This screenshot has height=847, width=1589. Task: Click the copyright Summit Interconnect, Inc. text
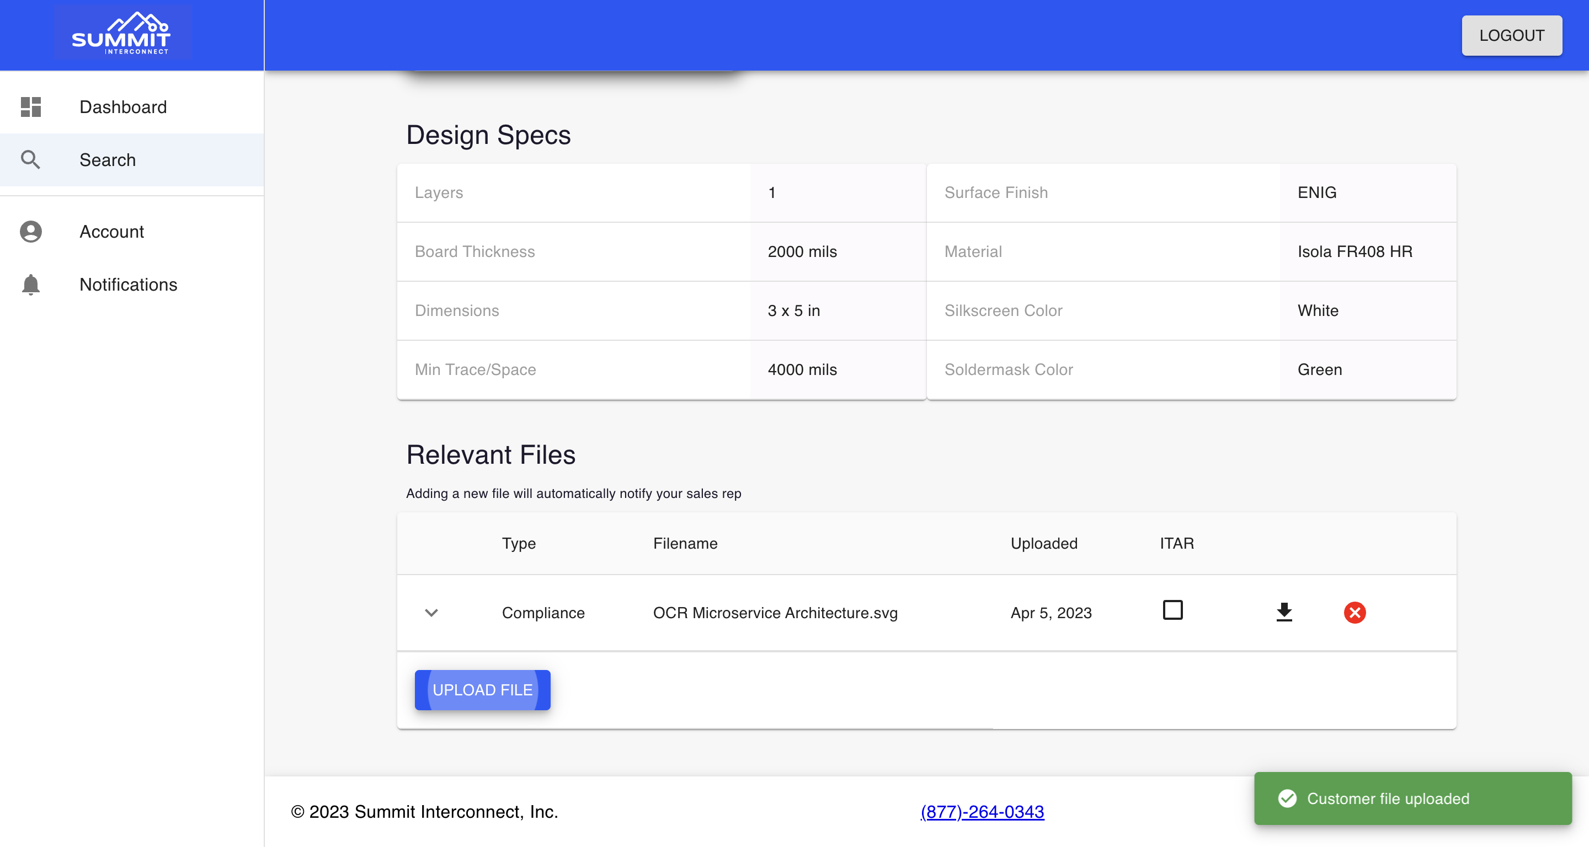(x=424, y=812)
